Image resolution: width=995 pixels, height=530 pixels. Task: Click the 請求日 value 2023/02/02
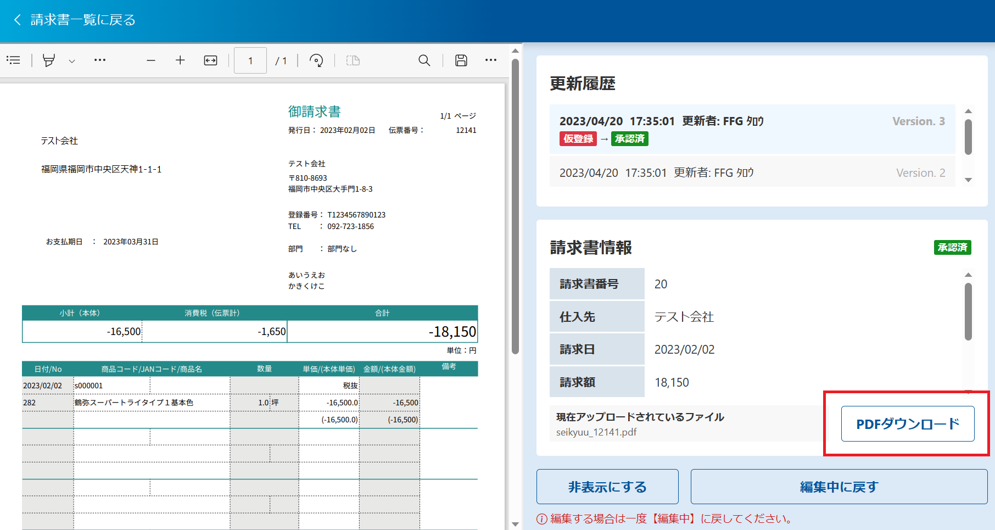tap(684, 349)
